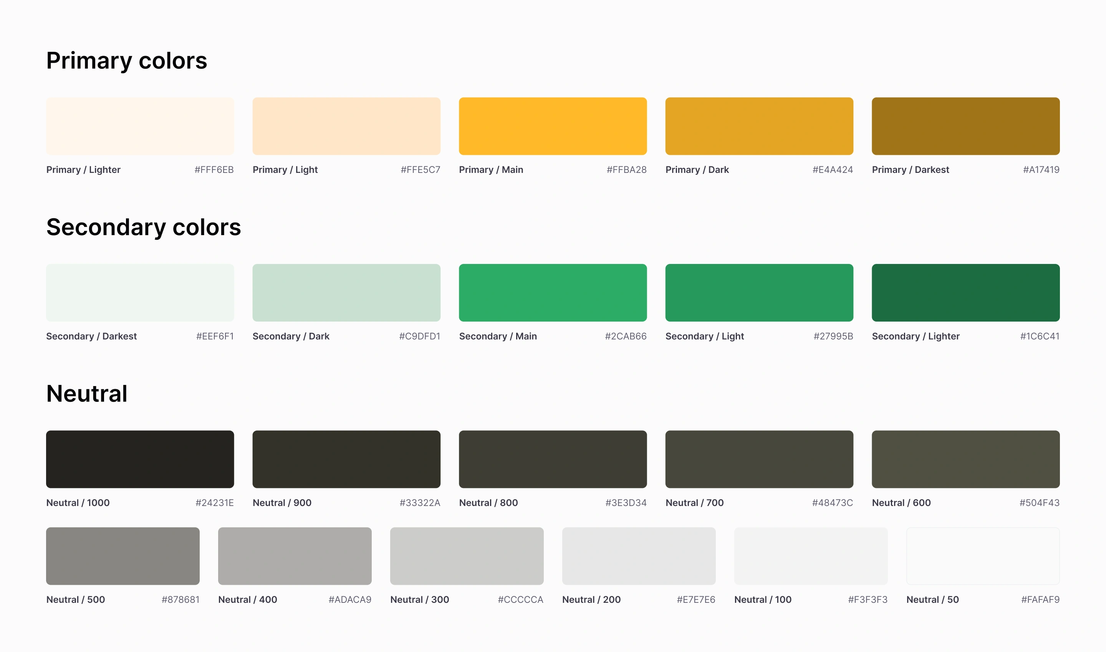Screen dimensions: 1106x652
Task: Click the hex value #878681
Action: pyautogui.click(x=180, y=600)
